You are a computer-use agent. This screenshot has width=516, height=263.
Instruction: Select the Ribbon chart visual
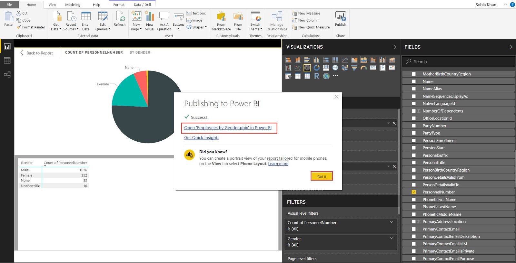click(392, 60)
